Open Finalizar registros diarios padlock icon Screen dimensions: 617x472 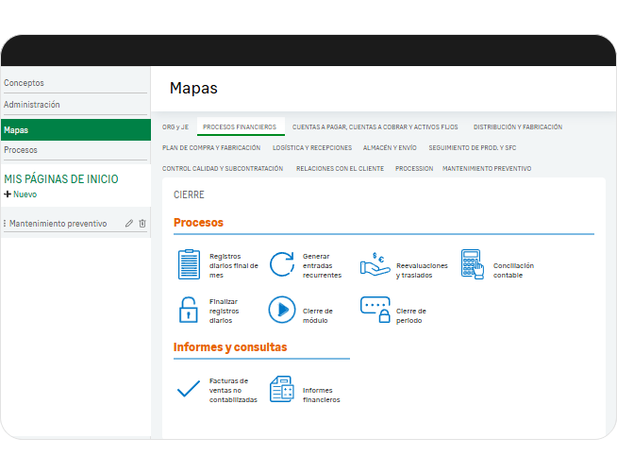[x=190, y=310]
